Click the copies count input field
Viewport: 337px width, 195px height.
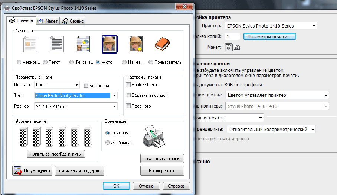232,36
